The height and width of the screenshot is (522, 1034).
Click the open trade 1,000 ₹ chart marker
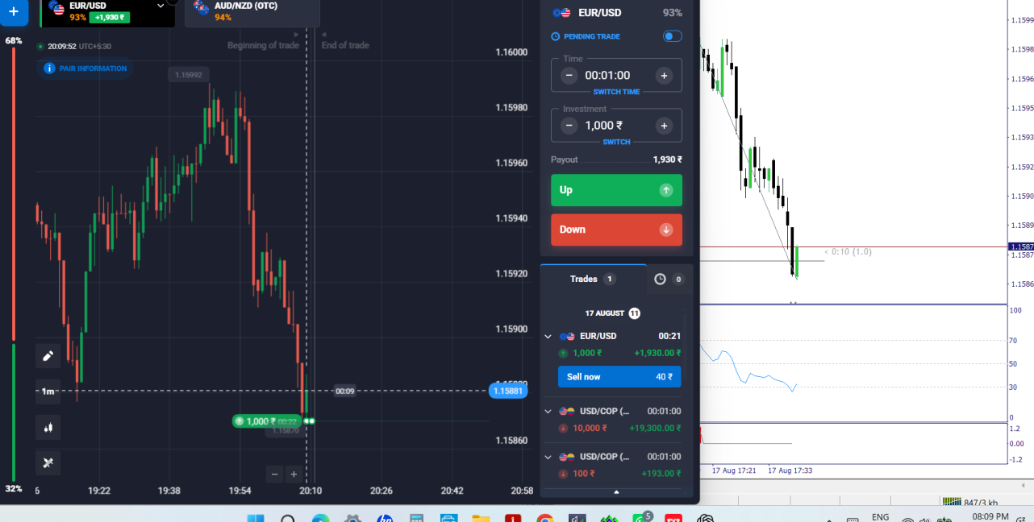267,421
